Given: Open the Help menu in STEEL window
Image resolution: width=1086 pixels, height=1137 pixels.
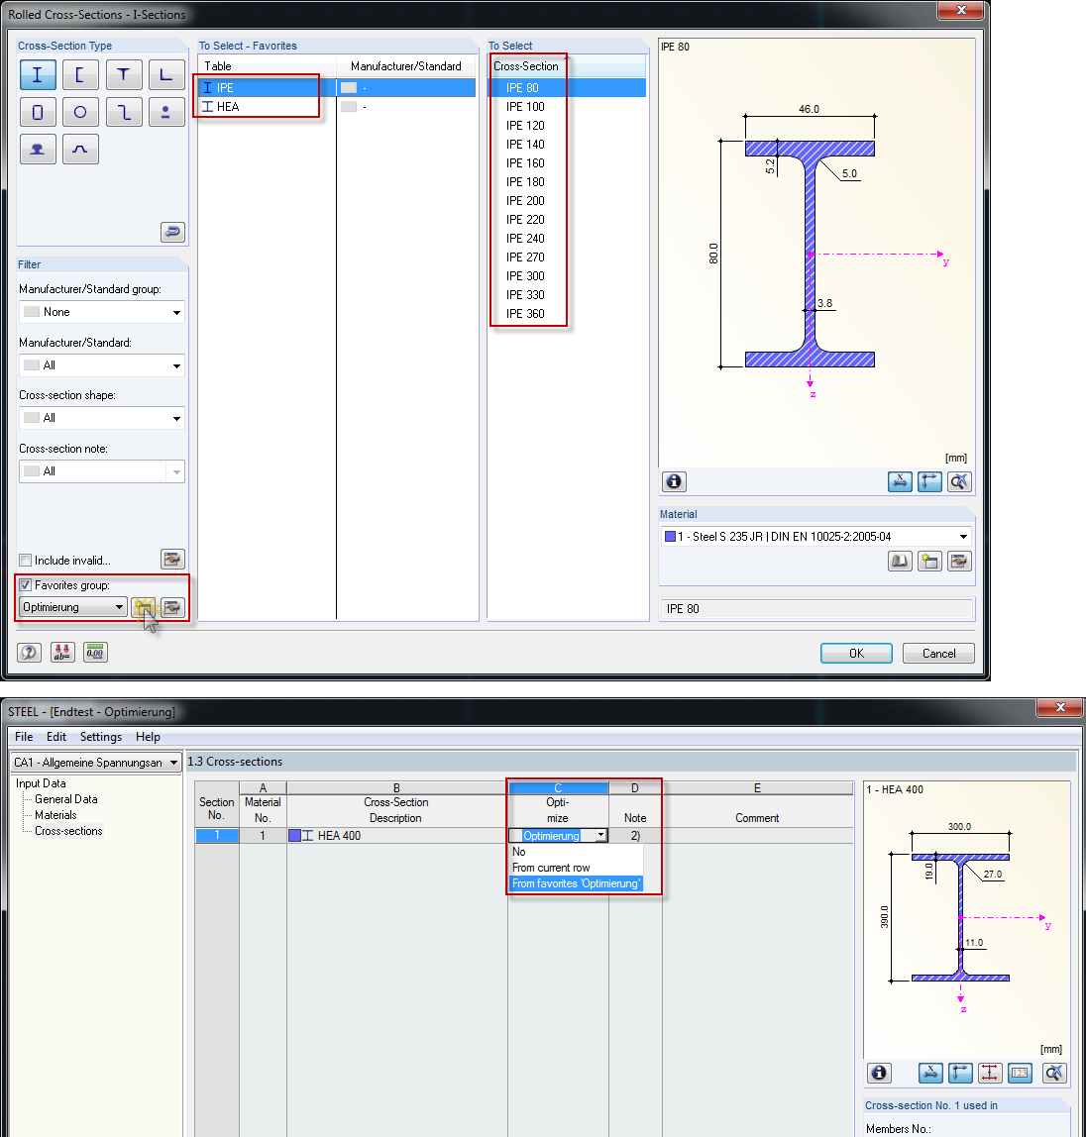Looking at the screenshot, I should pyautogui.click(x=148, y=737).
